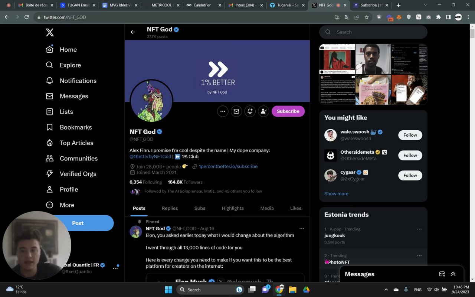Open Lists in the sidebar
The height and width of the screenshot is (297, 475).
[x=59, y=112]
